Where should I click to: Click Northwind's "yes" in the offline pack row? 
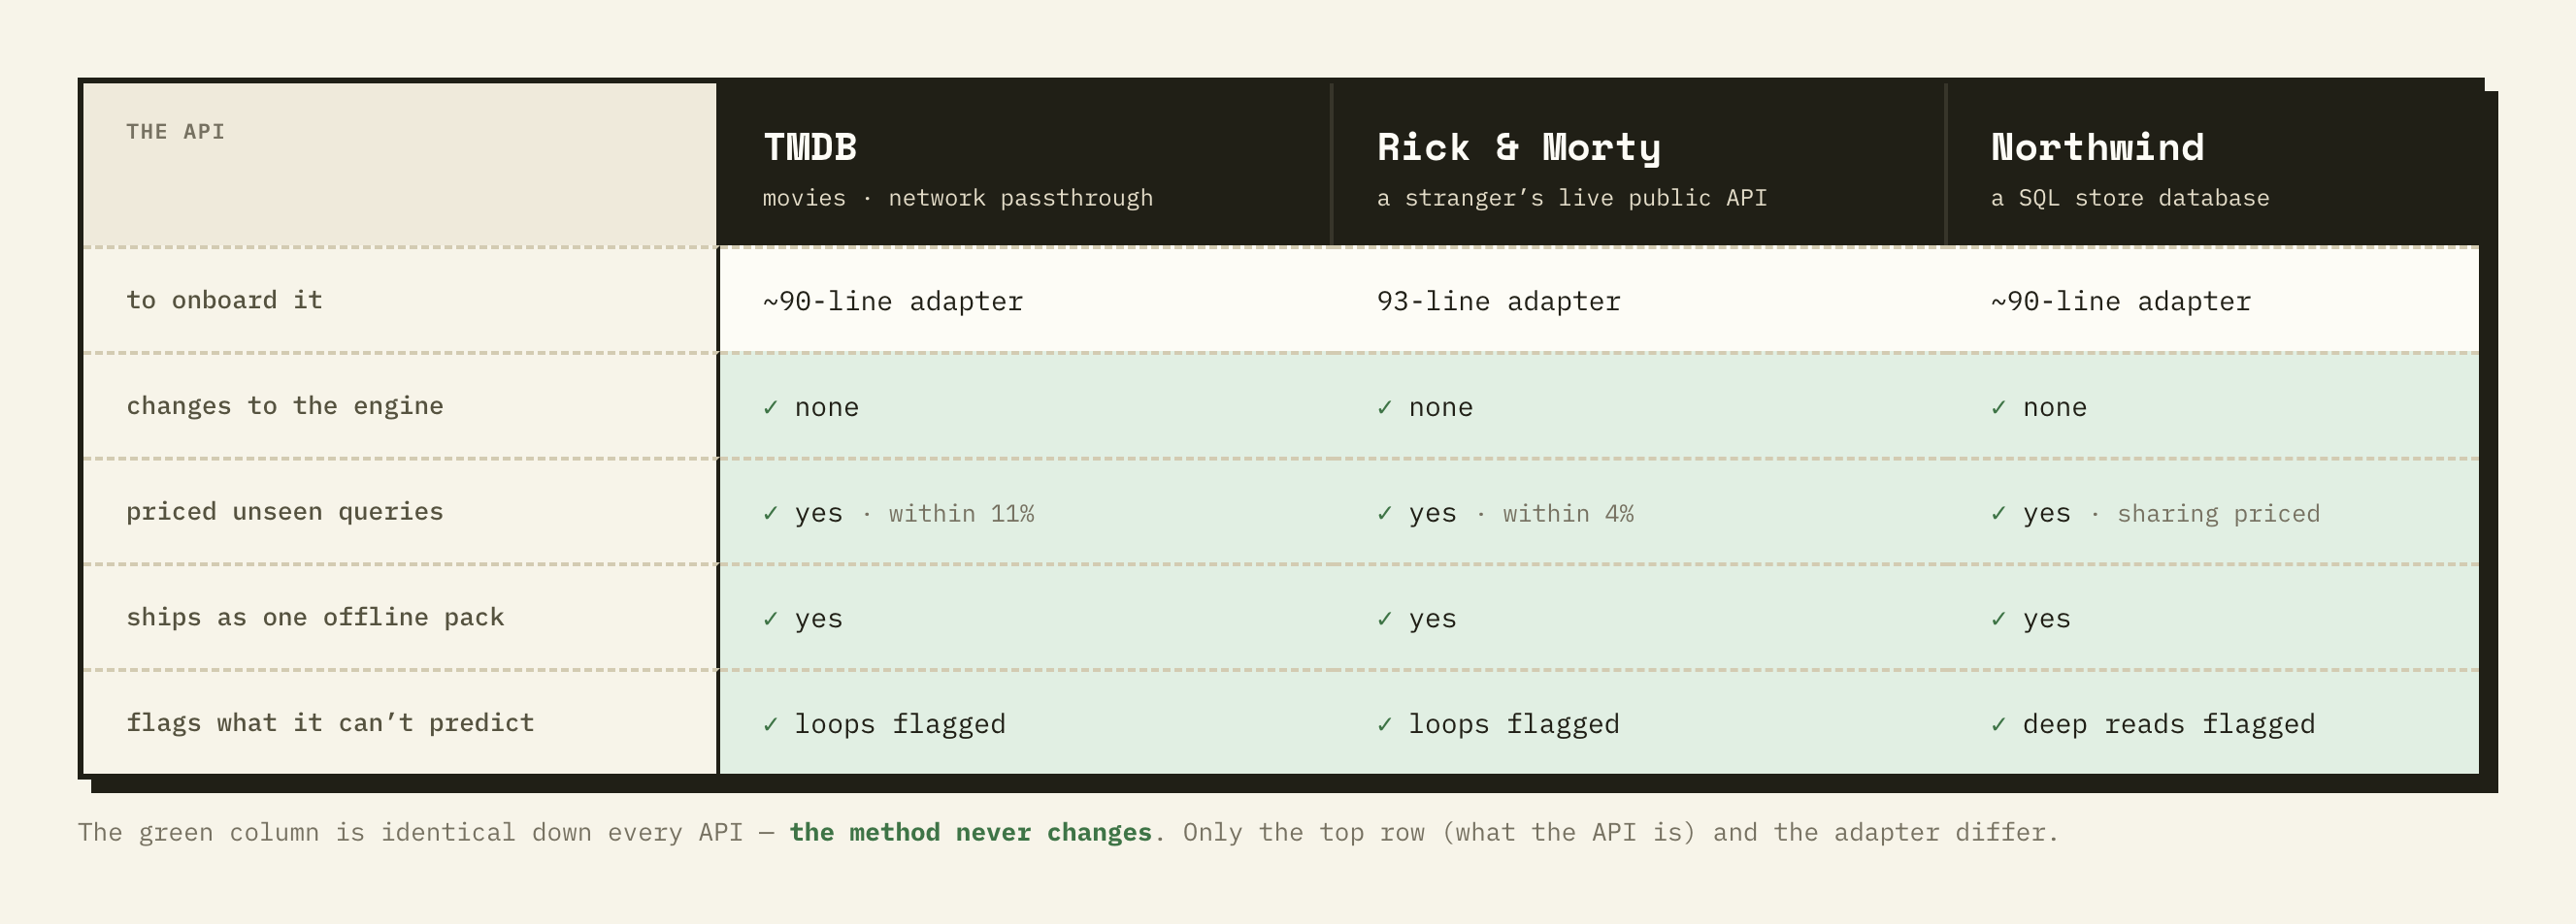pyautogui.click(x=2047, y=620)
